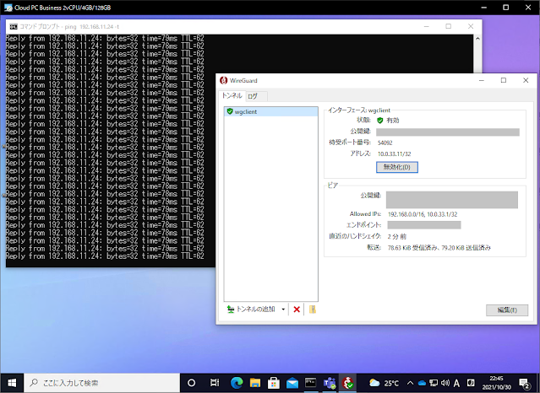Open the add tunnel dropdown arrow
Viewport: 540px width, 393px height.
click(x=283, y=310)
